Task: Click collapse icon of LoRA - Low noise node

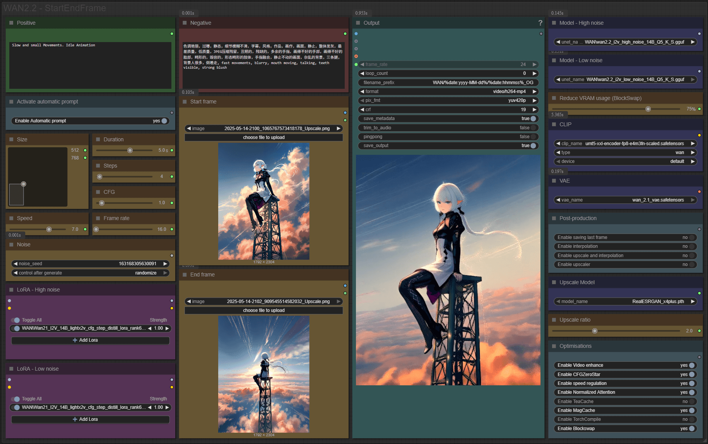Action: coord(11,369)
